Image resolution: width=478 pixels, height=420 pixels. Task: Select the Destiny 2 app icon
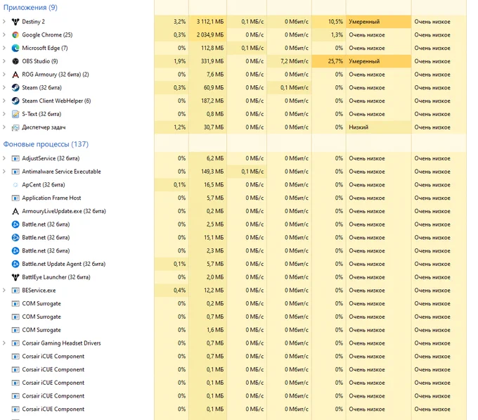point(15,22)
